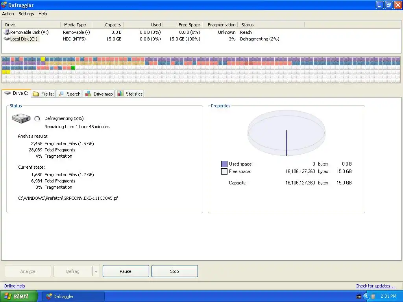The image size is (403, 302).
Task: Switch to the Statistics tab
Action: pos(130,94)
